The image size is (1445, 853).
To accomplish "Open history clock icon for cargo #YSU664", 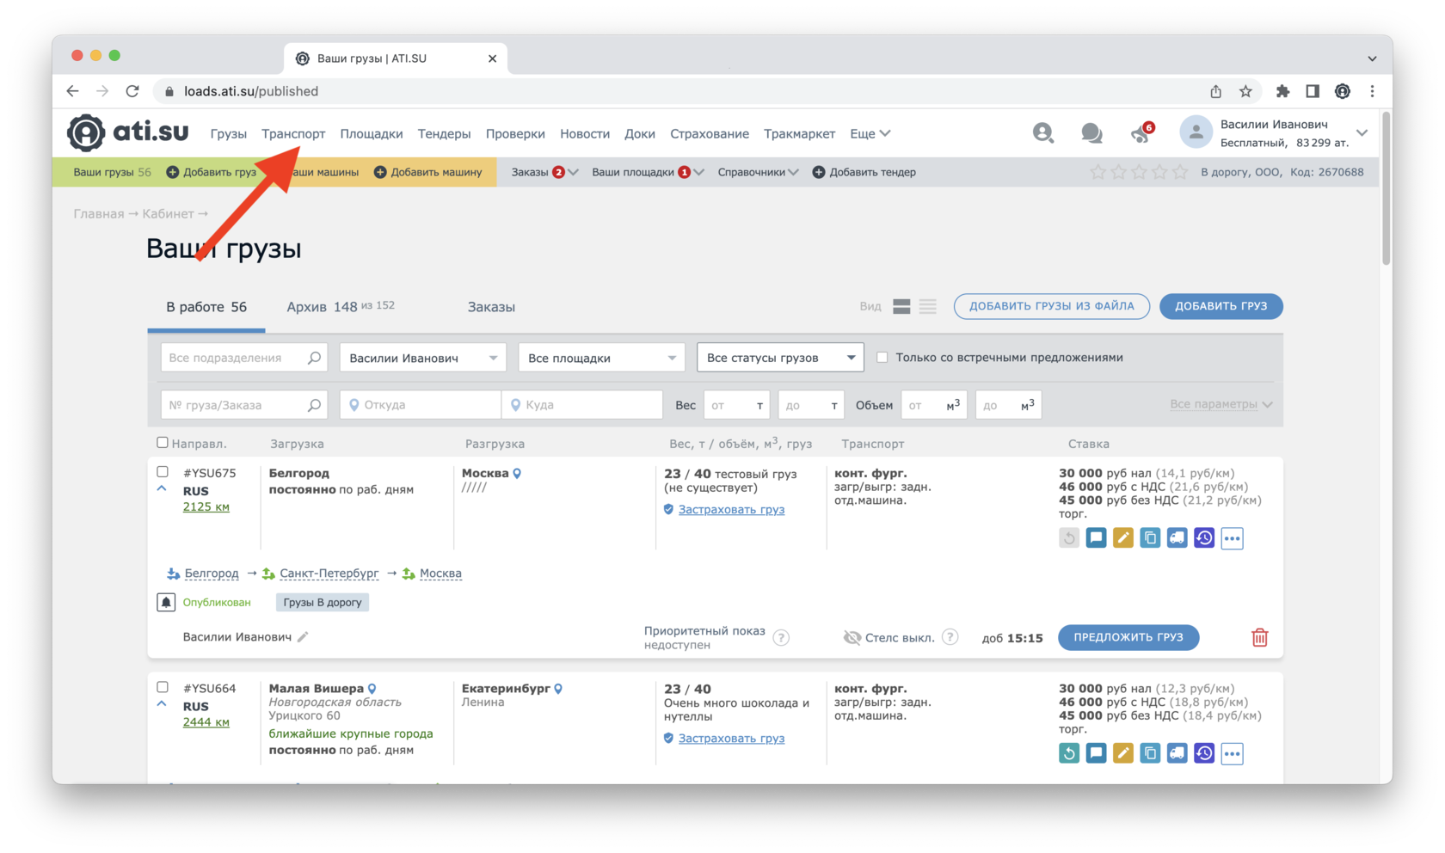I will click(1204, 753).
